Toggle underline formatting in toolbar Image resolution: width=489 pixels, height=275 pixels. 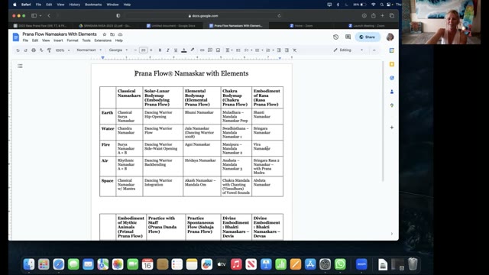pyautogui.click(x=176, y=50)
